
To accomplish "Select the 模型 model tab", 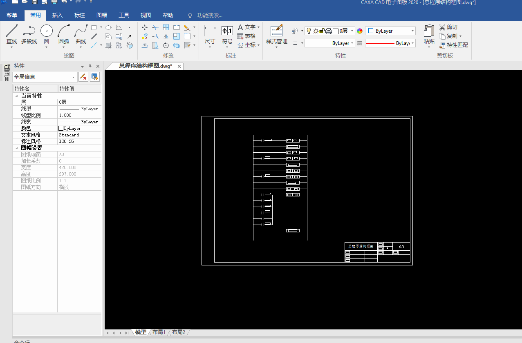I will coord(140,332).
